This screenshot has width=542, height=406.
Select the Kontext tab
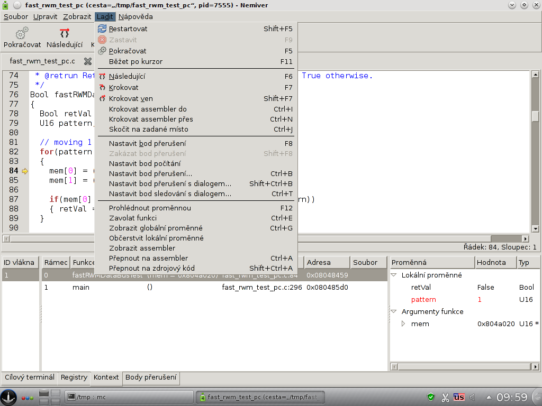click(106, 377)
